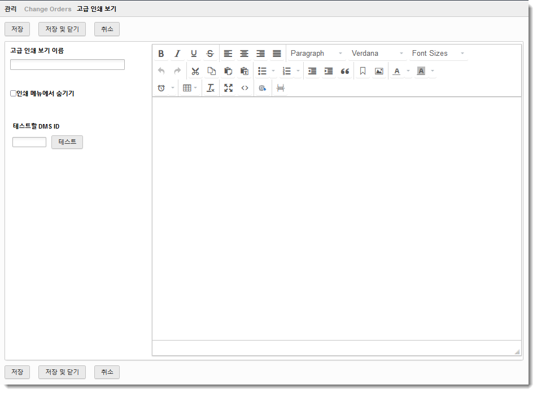The height and width of the screenshot is (393, 537).
Task: Copy the selection
Action: point(212,71)
